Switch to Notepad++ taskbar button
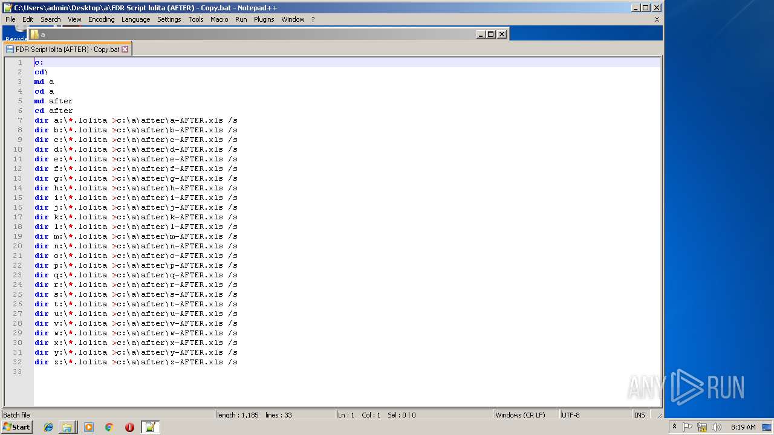 click(150, 427)
